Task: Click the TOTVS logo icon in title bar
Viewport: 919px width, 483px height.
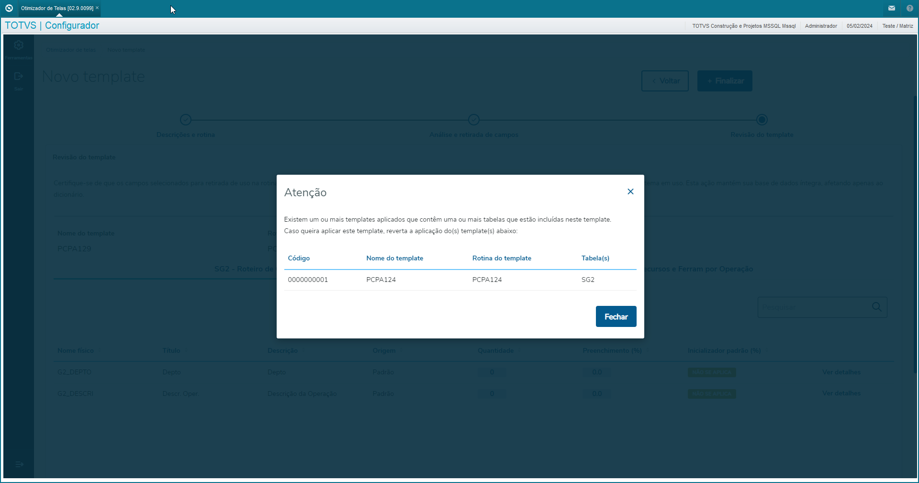Action: [x=9, y=8]
